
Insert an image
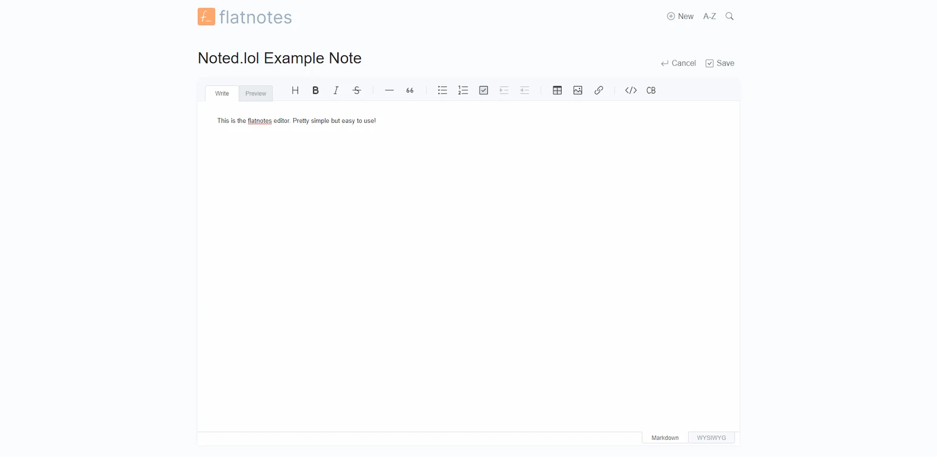coord(578,90)
